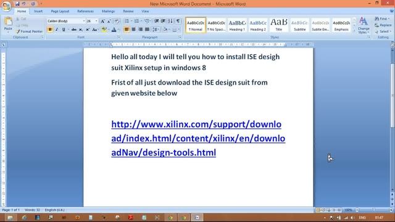Adjust the zoom slider in status bar
The image size is (395, 222).
374,210
